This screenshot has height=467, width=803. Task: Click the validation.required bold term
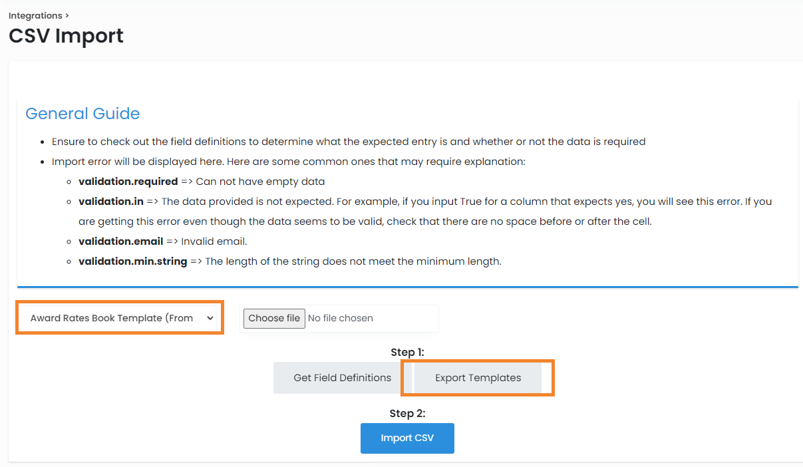[x=128, y=182]
